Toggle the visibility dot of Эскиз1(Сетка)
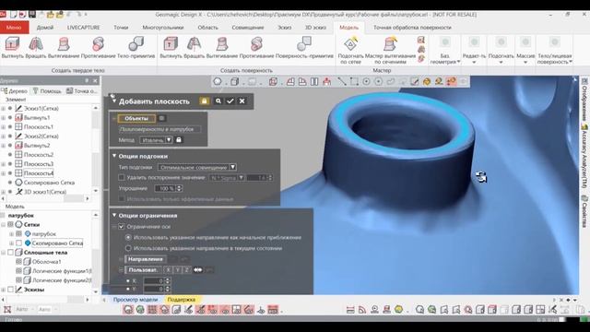This screenshot has height=332, width=590. coord(10,109)
